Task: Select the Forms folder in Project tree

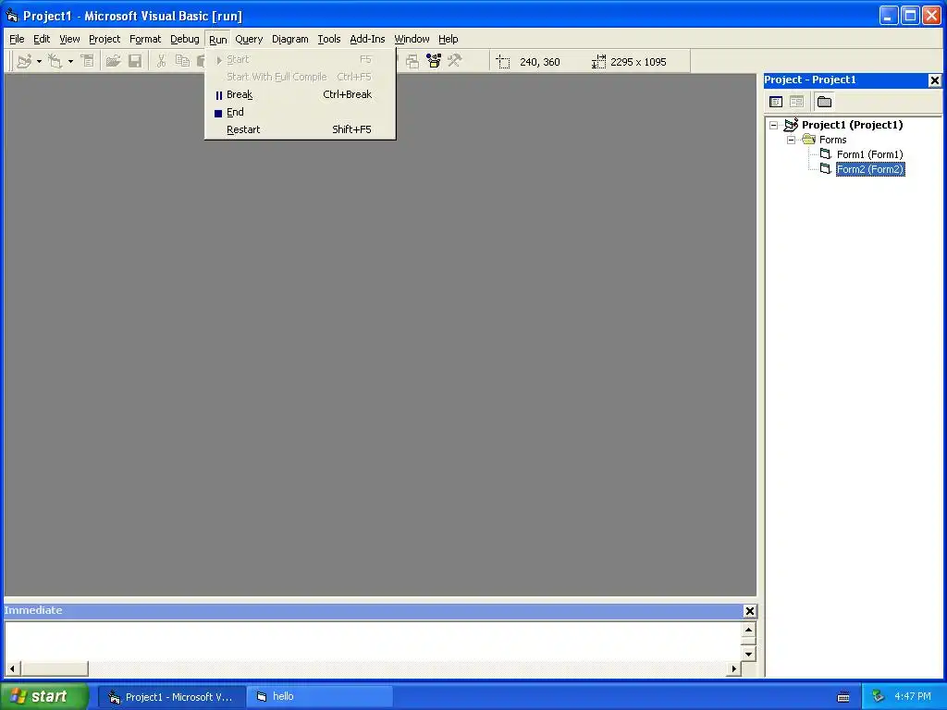Action: pyautogui.click(x=833, y=141)
